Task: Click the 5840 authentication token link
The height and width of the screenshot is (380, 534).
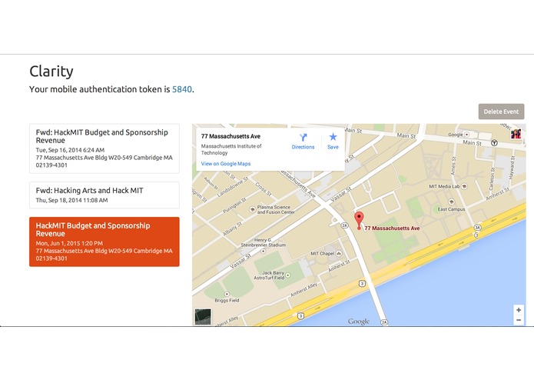Action: click(x=182, y=89)
